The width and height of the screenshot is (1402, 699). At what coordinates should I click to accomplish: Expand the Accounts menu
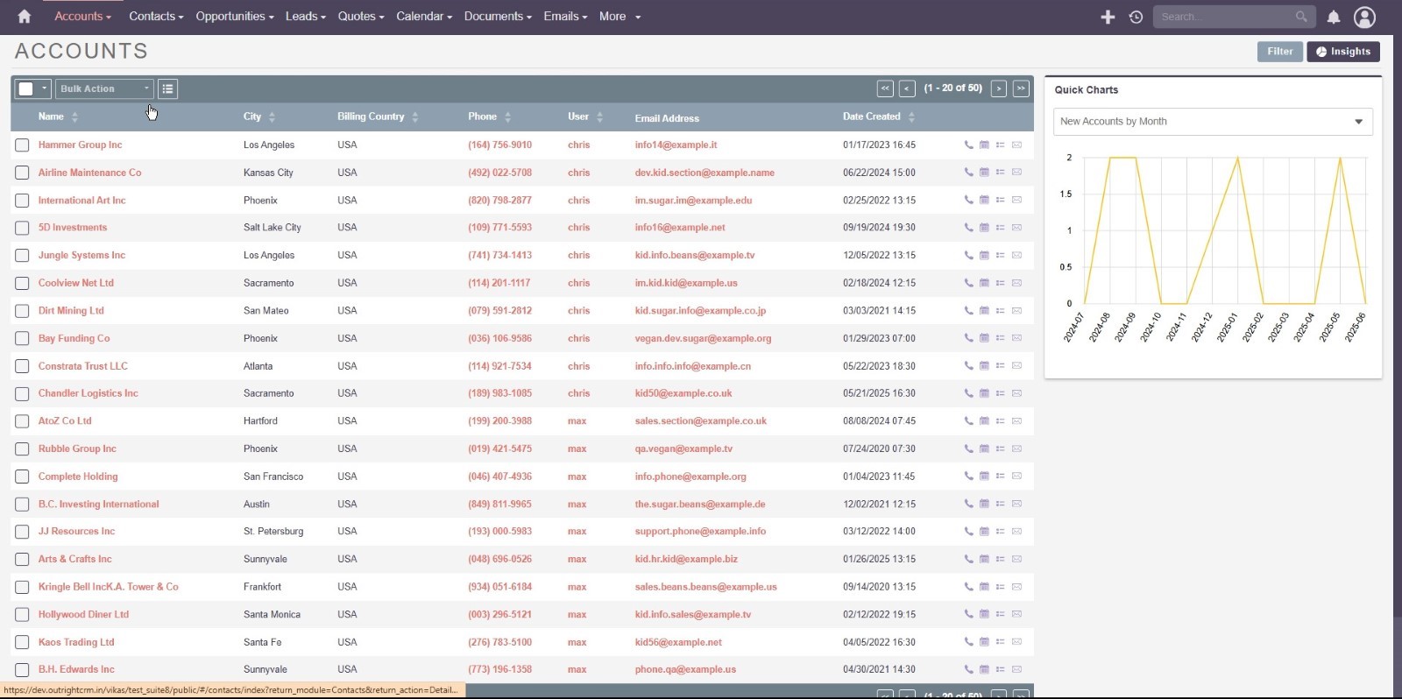82,17
